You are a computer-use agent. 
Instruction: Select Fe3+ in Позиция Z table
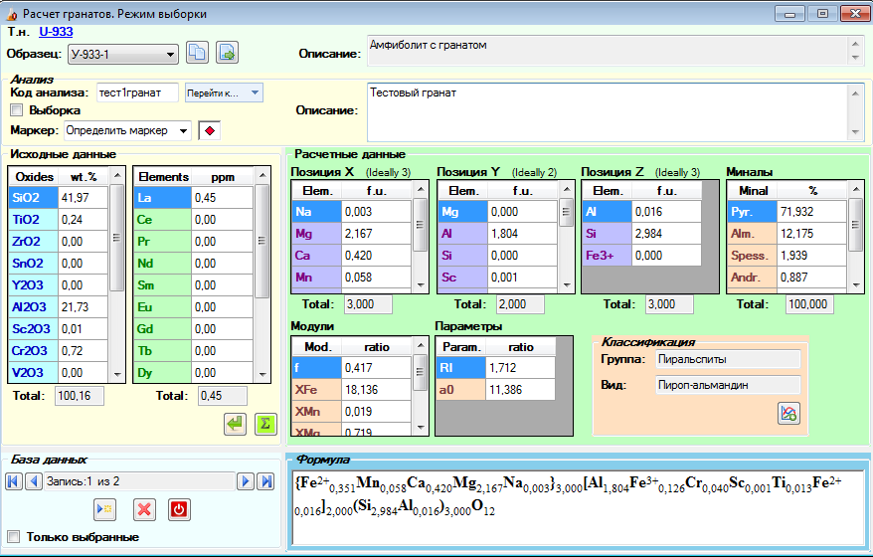(642, 256)
